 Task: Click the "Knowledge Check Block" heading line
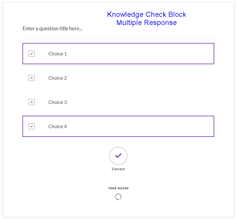(147, 15)
